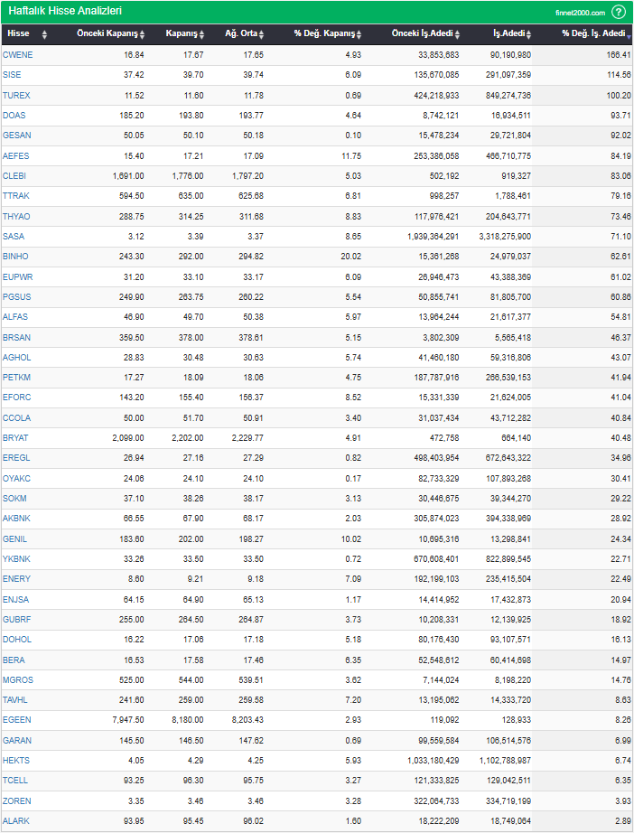Screen dimensions: 634x833
Task: Click the help question mark icon
Action: [619, 12]
